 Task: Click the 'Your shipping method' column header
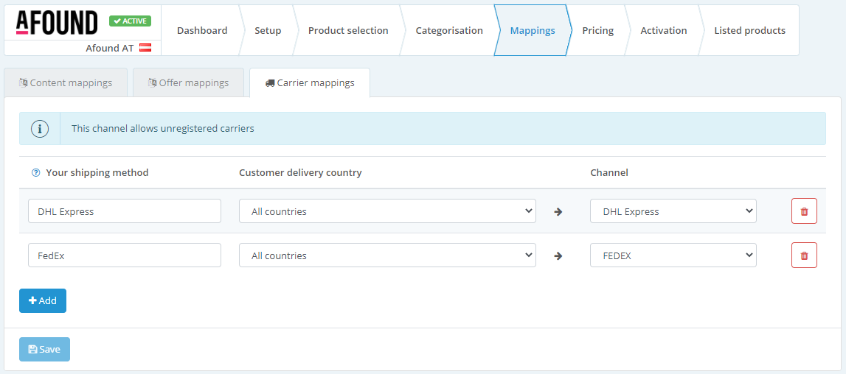97,172
